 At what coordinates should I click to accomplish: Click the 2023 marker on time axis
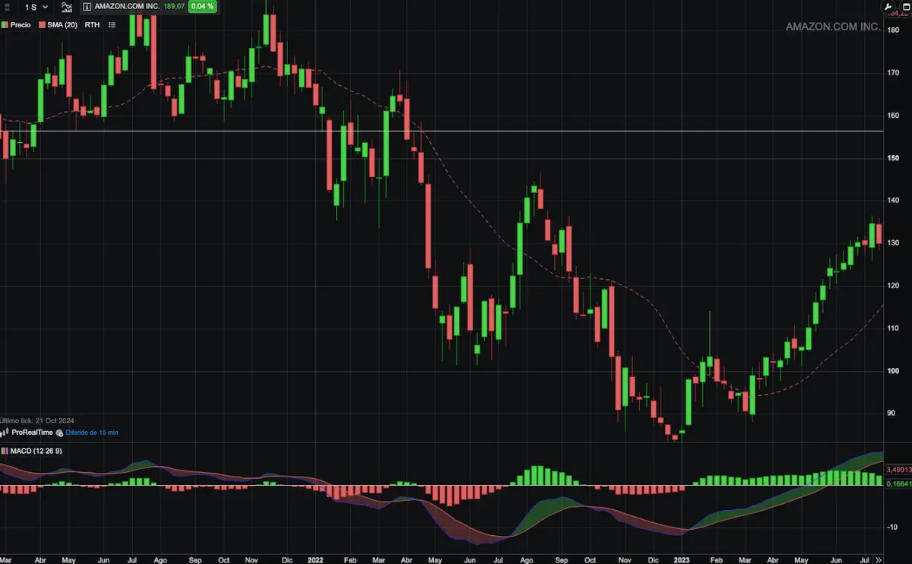(x=681, y=559)
